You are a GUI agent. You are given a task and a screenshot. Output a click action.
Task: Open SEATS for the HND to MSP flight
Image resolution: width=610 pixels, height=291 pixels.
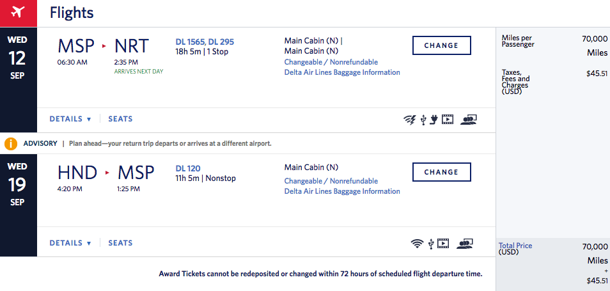click(120, 243)
